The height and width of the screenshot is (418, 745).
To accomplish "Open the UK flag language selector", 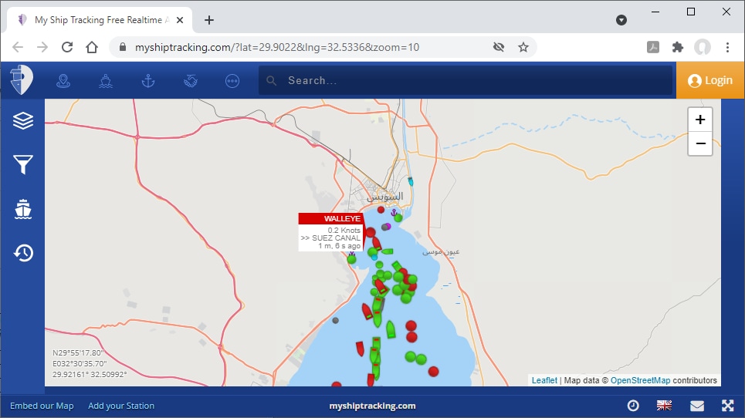I will point(664,406).
